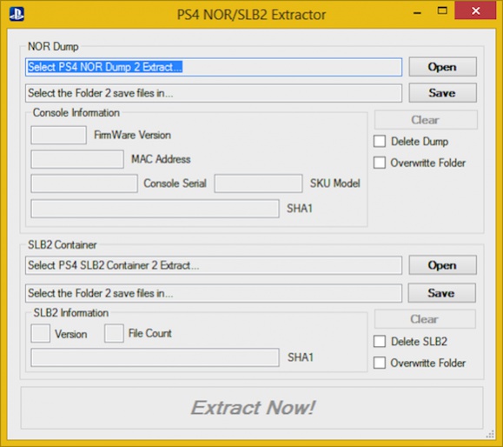The image size is (503, 447).
Task: Open an SLB2 container file
Action: [x=442, y=265]
